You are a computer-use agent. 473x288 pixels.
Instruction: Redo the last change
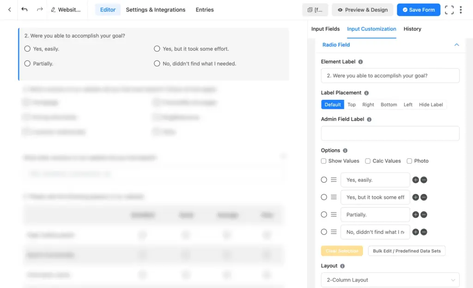pos(40,9)
